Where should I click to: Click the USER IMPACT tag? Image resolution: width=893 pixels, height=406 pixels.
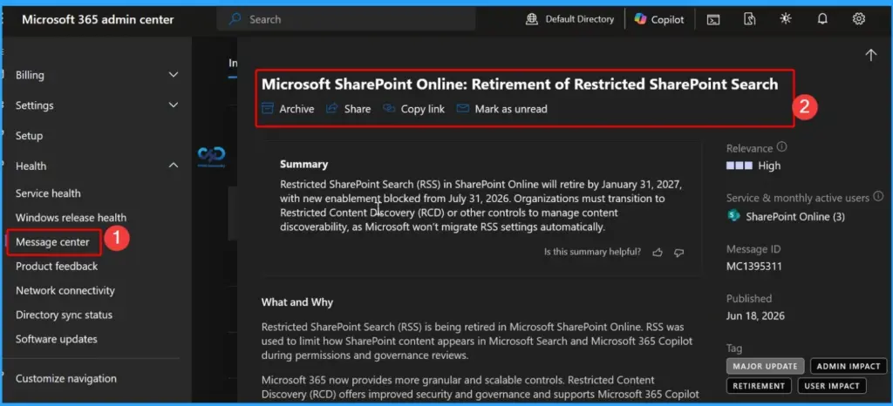[831, 386]
